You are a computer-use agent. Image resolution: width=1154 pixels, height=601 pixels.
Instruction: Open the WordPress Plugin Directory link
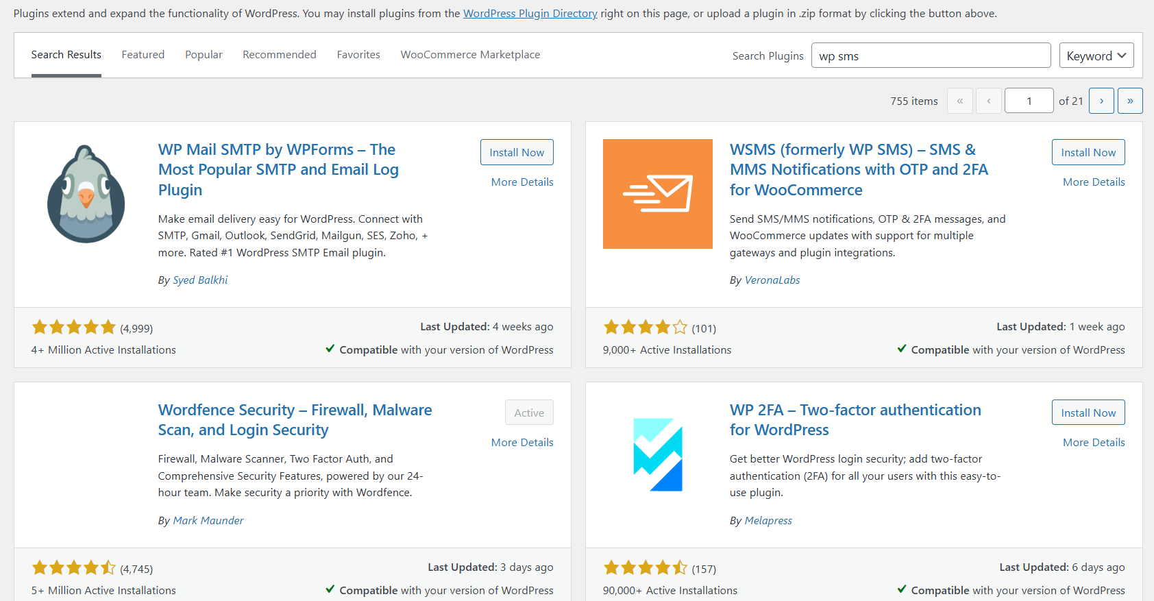pyautogui.click(x=530, y=14)
